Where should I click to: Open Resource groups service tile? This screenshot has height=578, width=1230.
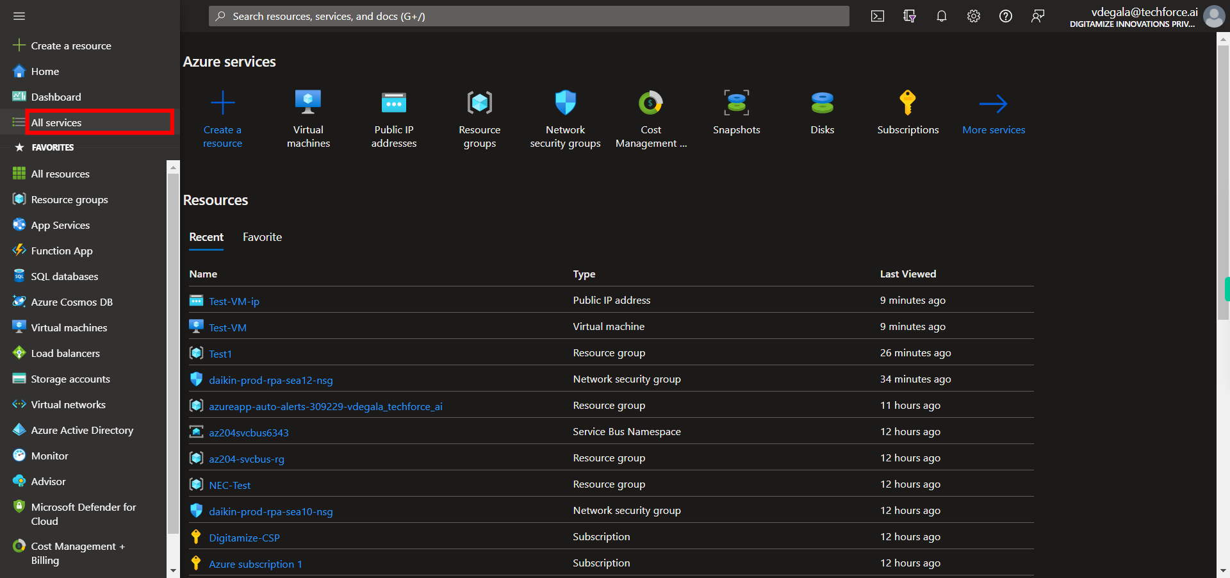pos(480,120)
